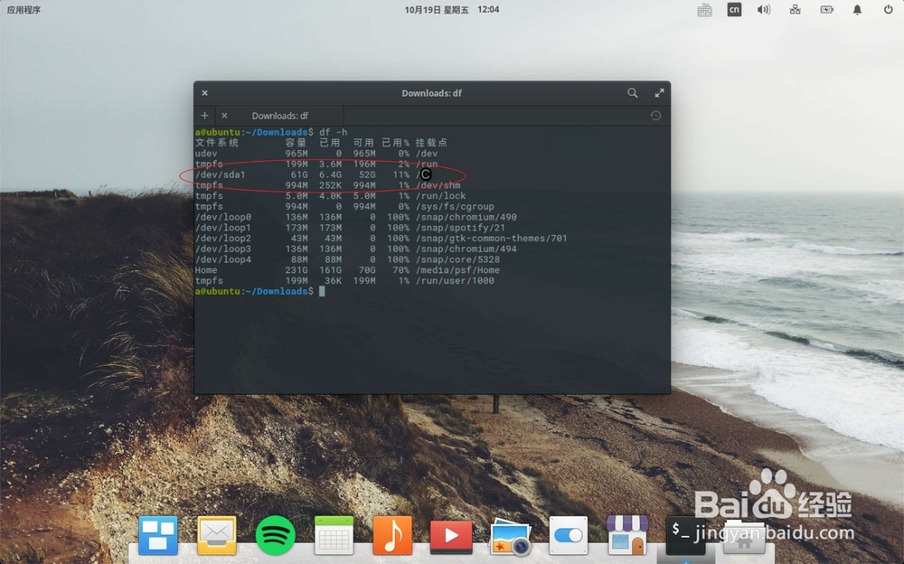Click the /dev/loop2 filesystem entry
Screen dimensions: 904x564
coord(223,239)
